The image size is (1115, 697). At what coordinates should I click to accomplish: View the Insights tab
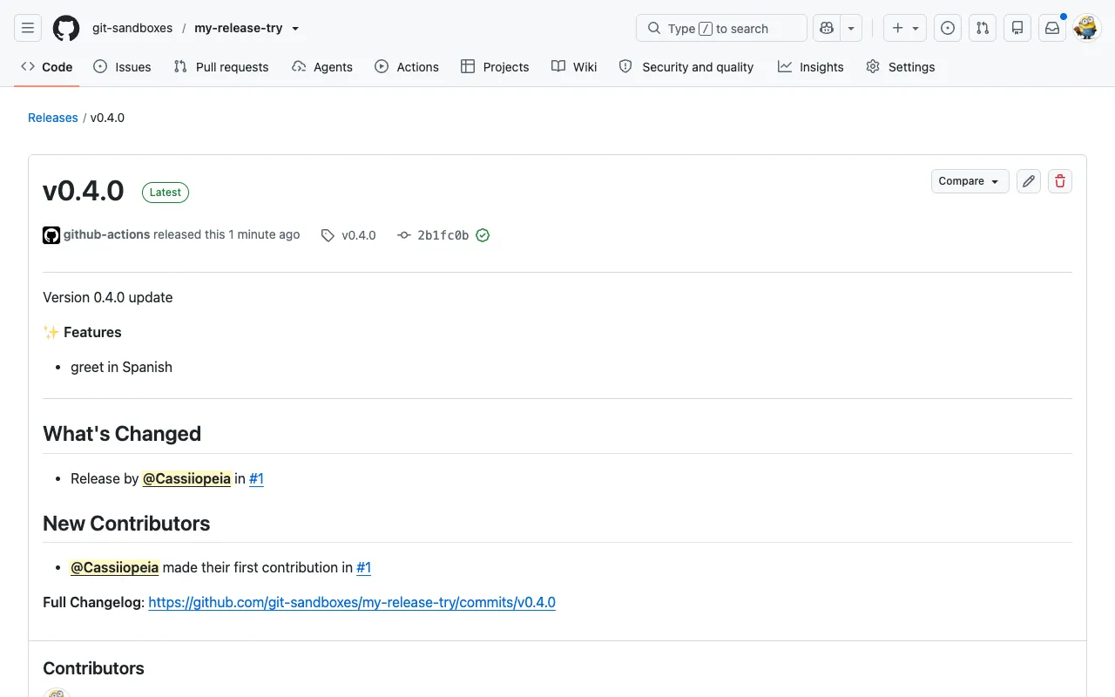811,67
